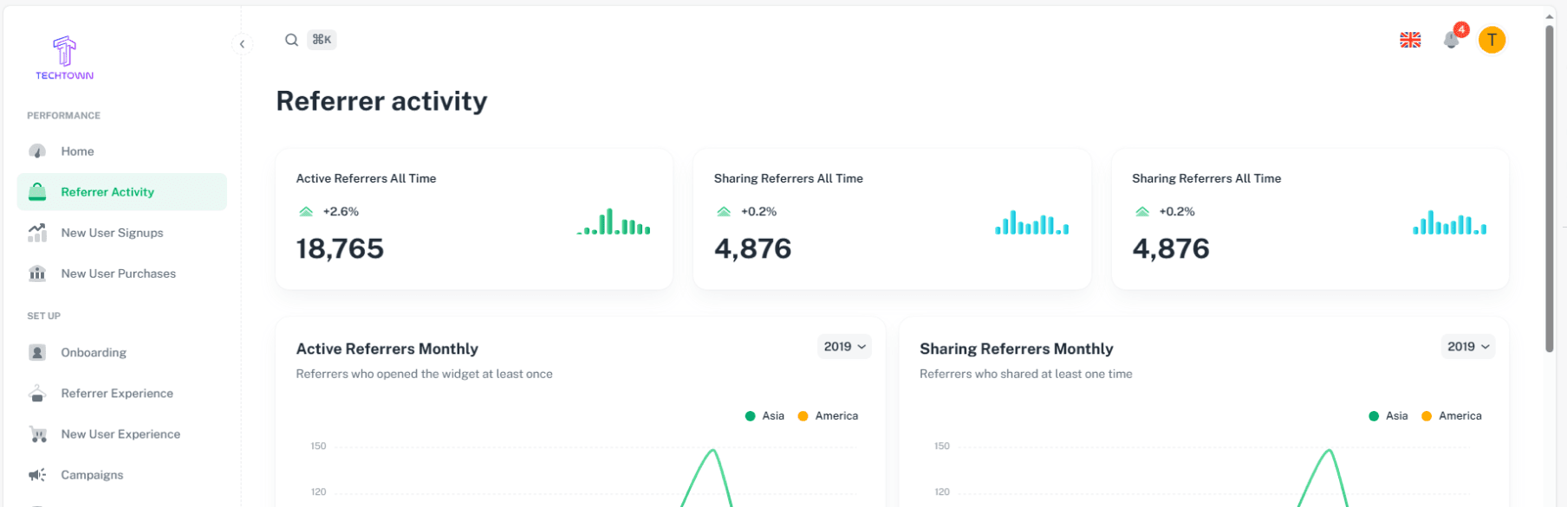1567x507 pixels.
Task: Select Referrer Activity menu item
Action: pos(107,192)
